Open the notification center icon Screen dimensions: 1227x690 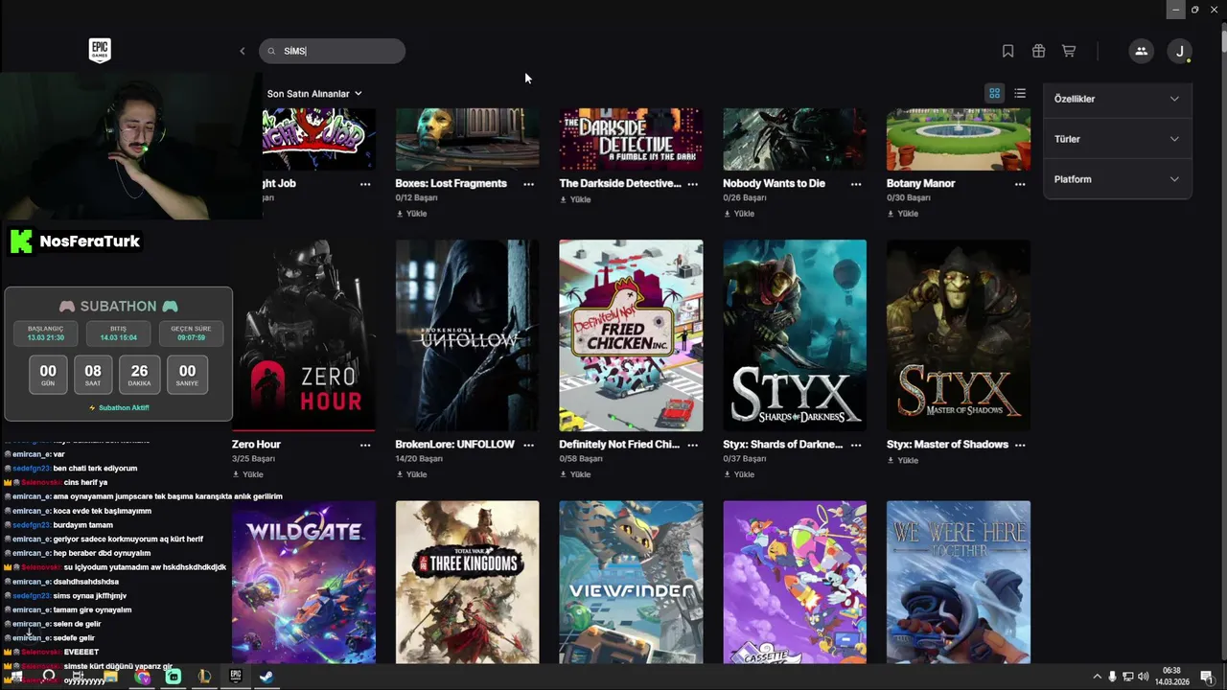(1206, 677)
